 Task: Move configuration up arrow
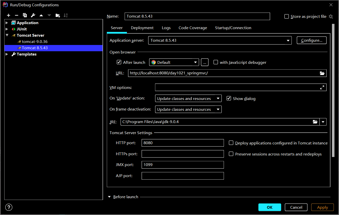[x=41, y=15]
